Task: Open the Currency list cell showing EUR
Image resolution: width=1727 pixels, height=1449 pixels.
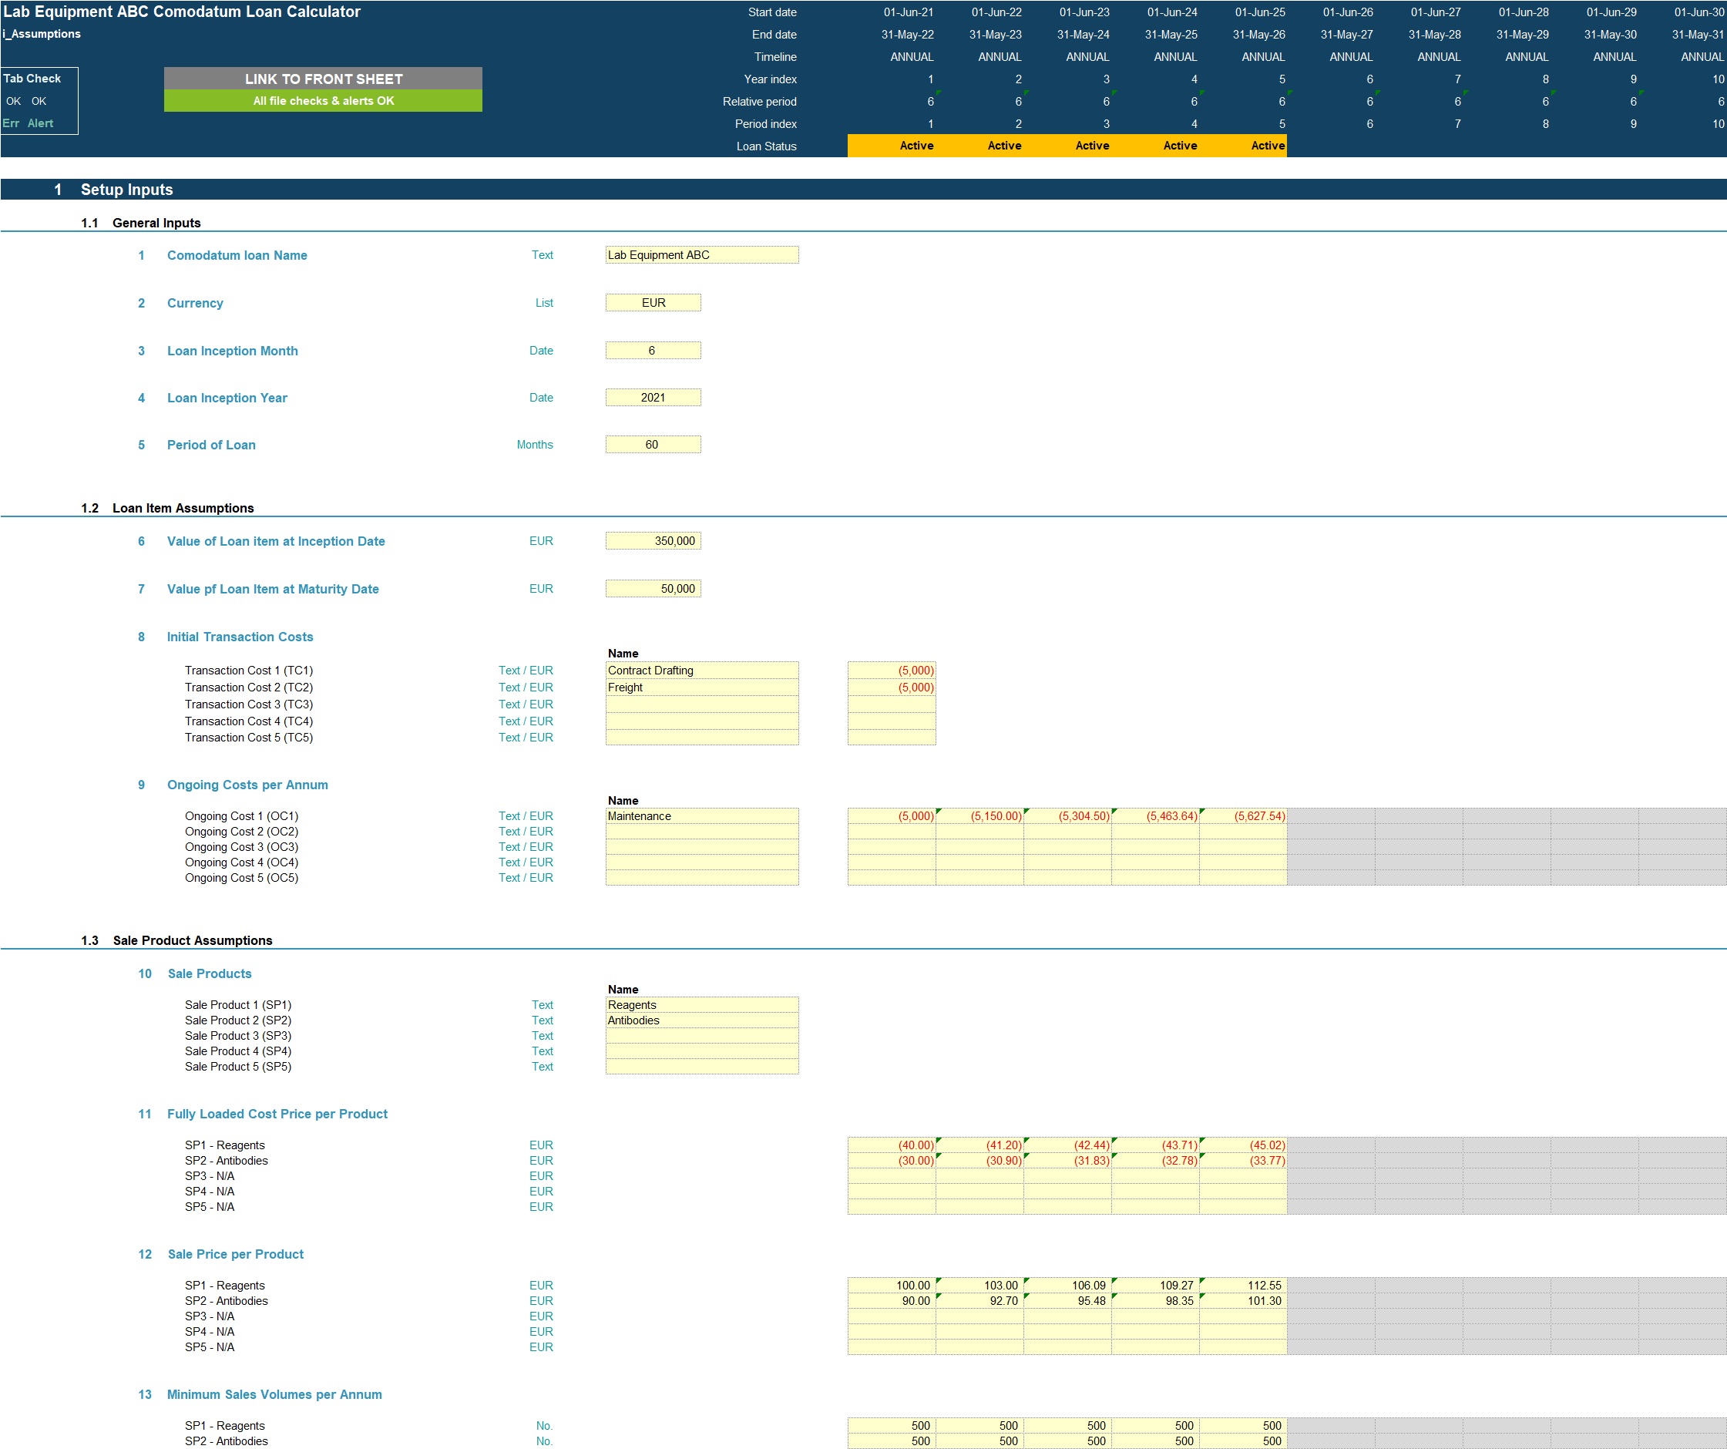Action: click(653, 303)
